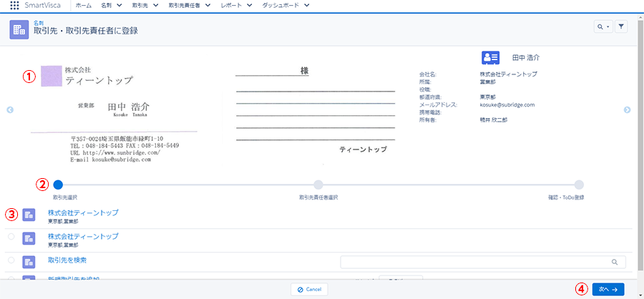The image size is (644, 299).
Task: Click the 取引先責任者選択 step label
Action: 318,197
